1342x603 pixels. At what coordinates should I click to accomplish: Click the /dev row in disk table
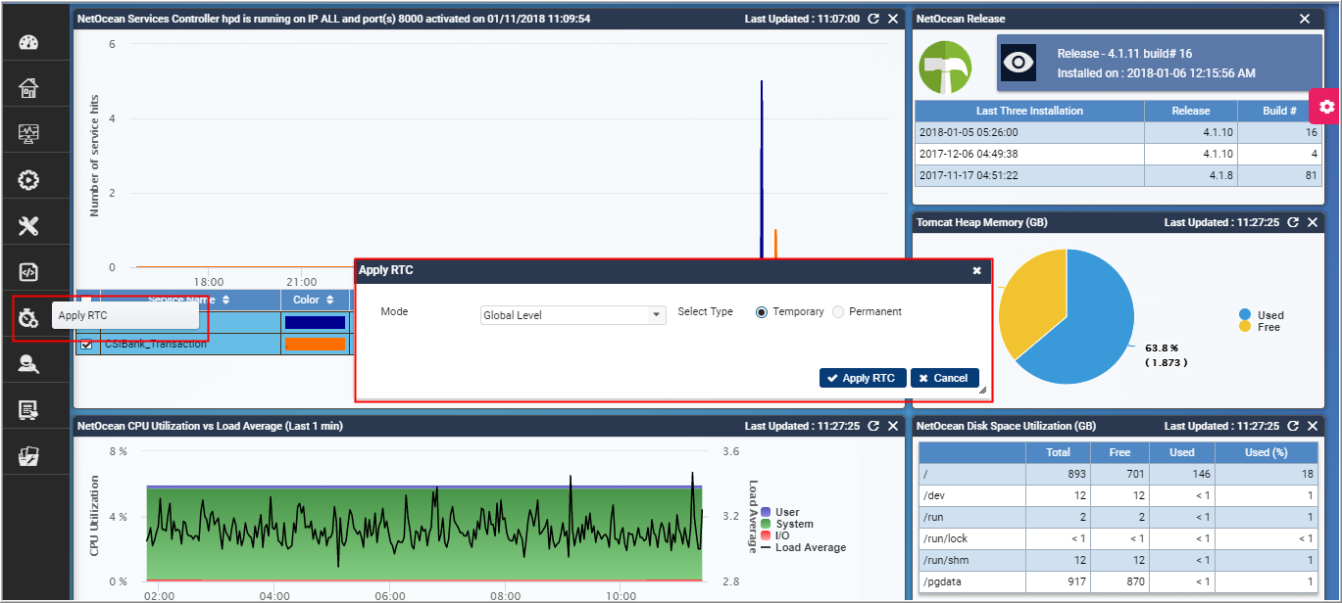1119,496
